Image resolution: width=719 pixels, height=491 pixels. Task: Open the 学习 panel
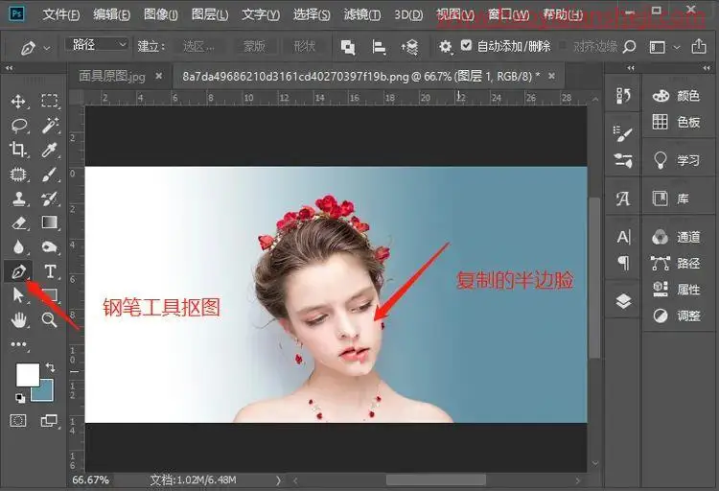676,160
